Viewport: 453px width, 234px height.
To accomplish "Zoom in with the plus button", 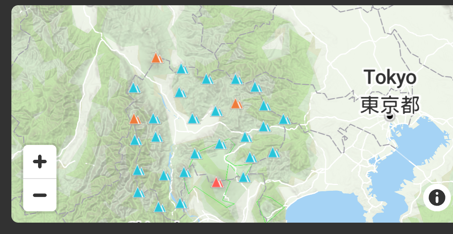I will (x=40, y=162).
